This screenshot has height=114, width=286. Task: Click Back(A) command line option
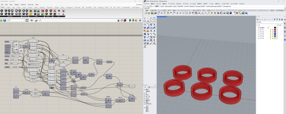tap(192, 6)
